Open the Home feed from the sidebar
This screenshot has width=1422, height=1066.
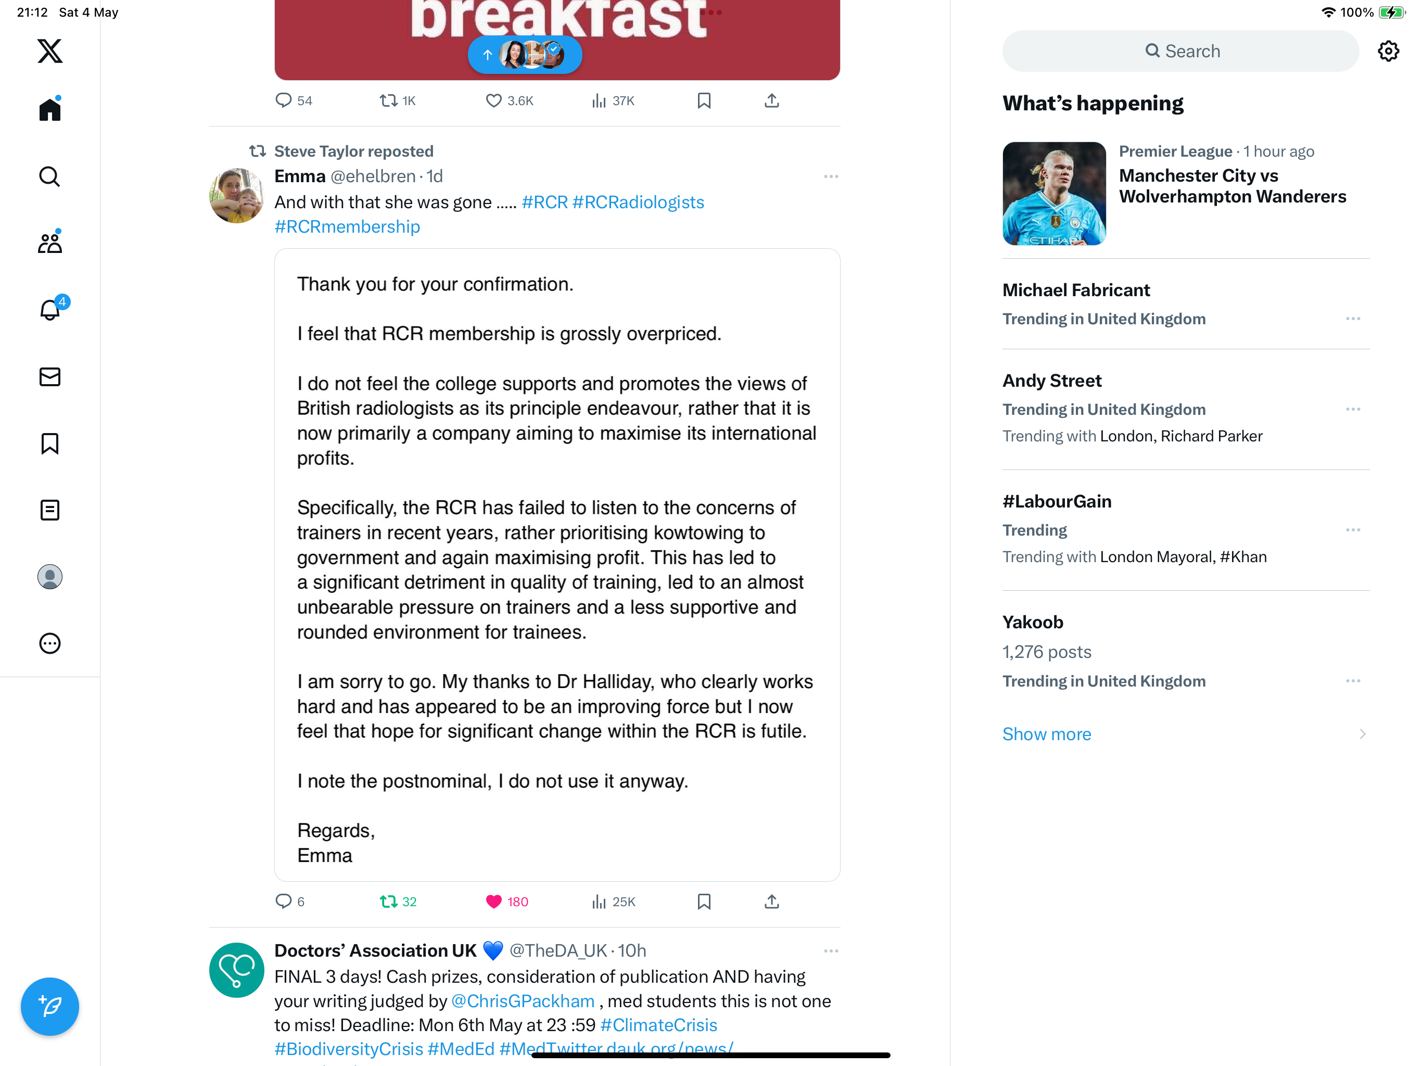pyautogui.click(x=49, y=109)
